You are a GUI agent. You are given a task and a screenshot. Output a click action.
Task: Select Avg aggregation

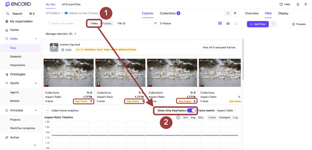[x=193, y=117]
